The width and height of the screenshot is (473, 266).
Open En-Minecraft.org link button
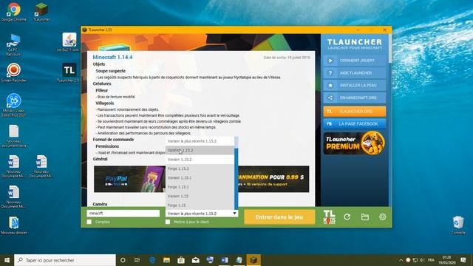coord(355,98)
